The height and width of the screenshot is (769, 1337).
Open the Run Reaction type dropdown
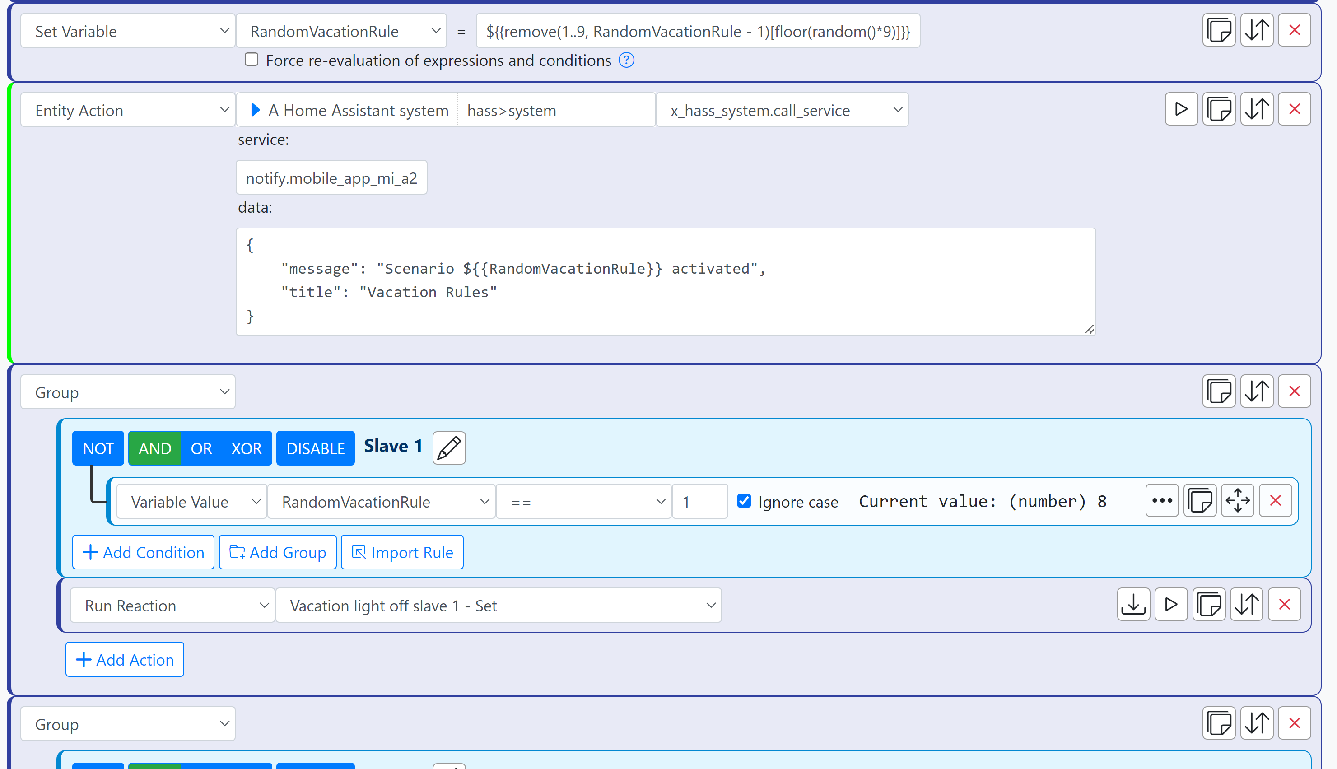click(172, 605)
